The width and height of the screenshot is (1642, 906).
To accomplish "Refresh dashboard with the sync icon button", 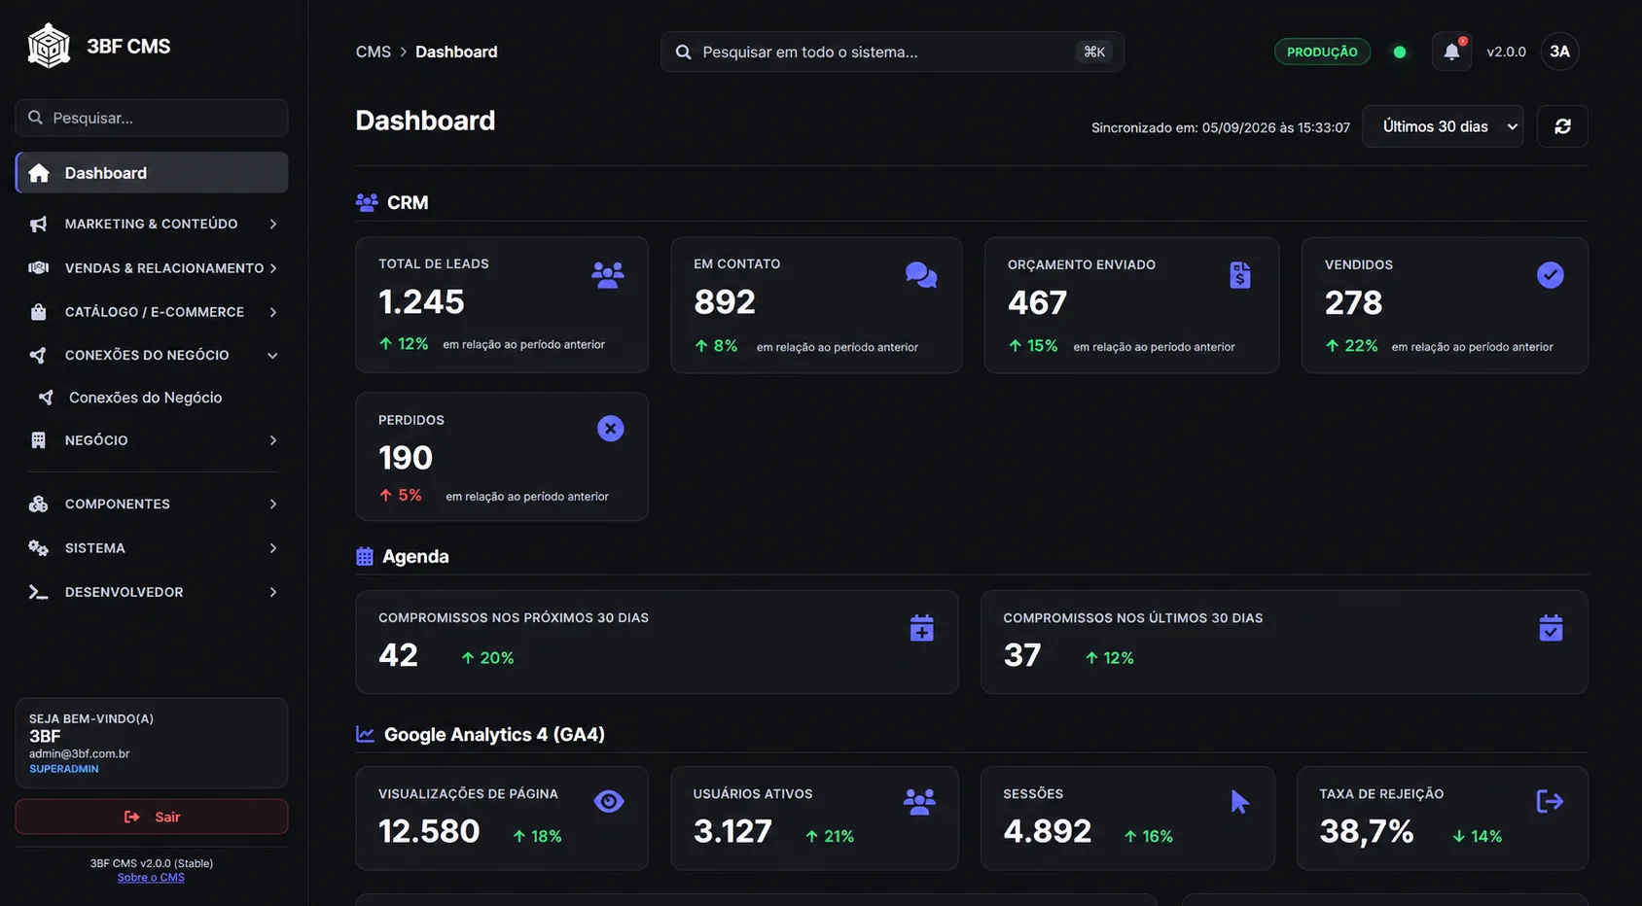I will tap(1562, 126).
